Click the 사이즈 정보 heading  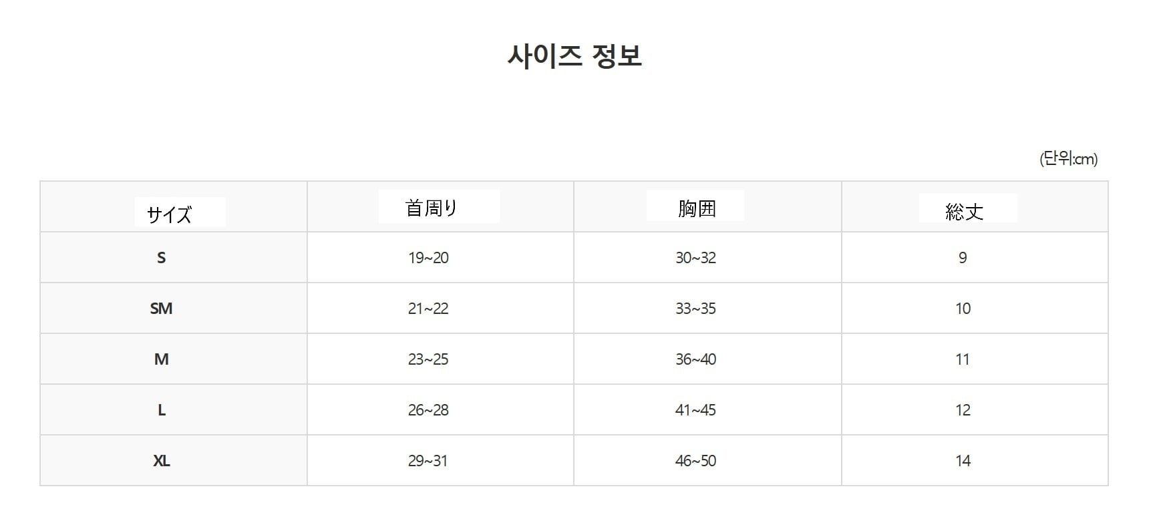[574, 56]
